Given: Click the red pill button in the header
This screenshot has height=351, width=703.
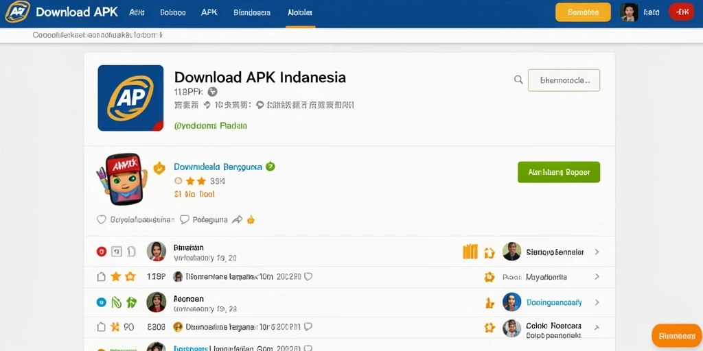Looking at the screenshot, I should 682,12.
